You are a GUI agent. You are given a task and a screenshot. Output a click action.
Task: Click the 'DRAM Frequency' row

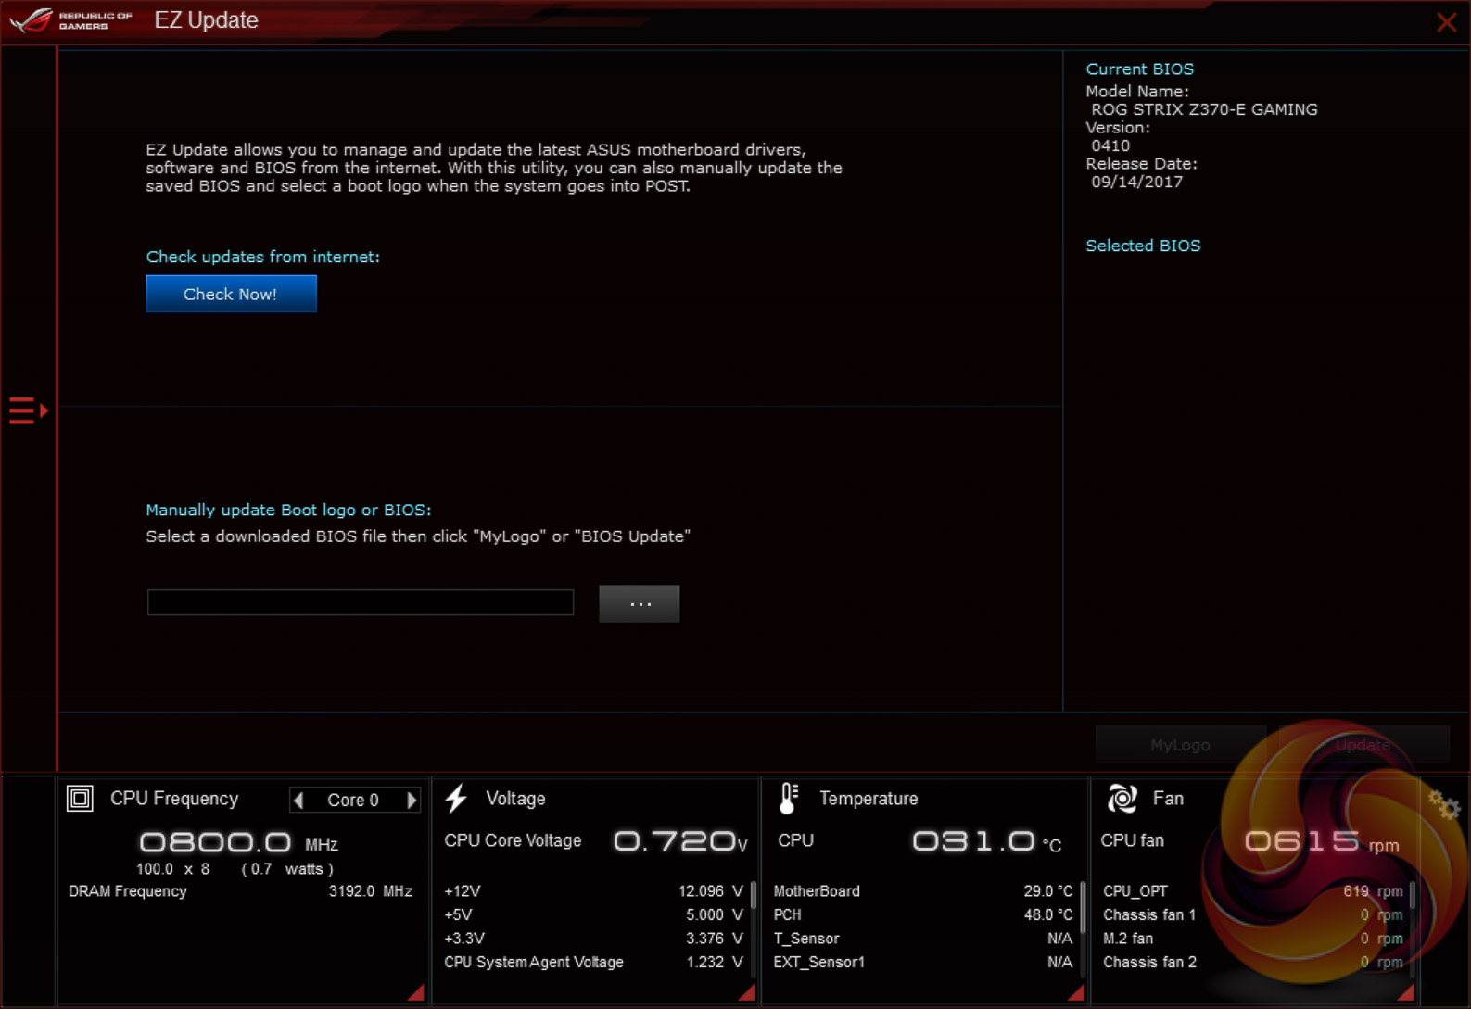coord(240,891)
